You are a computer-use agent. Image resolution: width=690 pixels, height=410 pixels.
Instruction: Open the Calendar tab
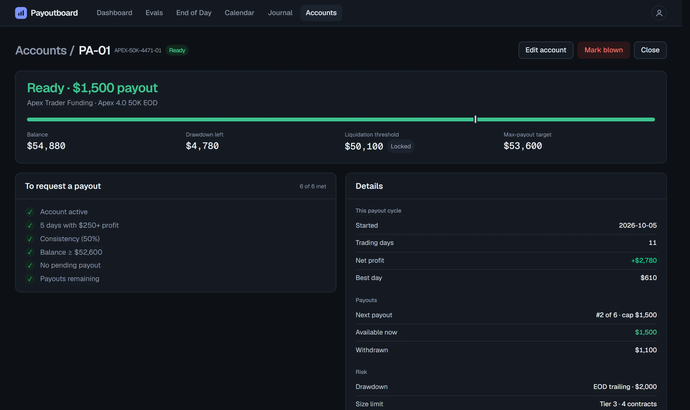coord(239,13)
